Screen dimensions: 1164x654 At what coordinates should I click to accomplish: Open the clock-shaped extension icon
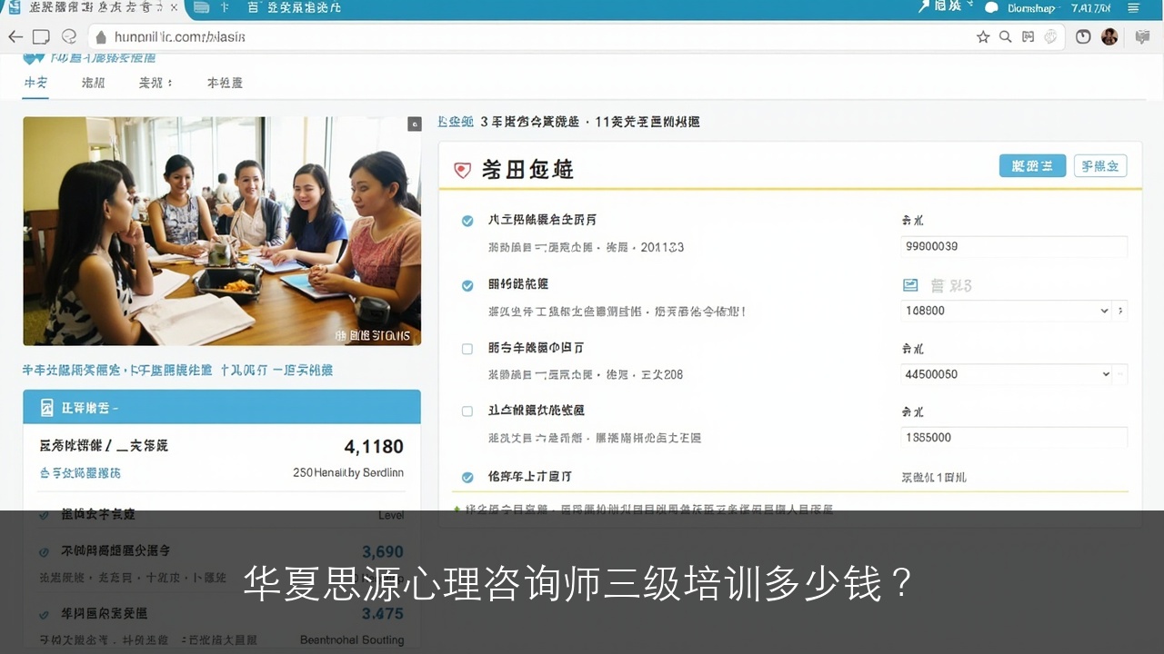(x=1083, y=37)
